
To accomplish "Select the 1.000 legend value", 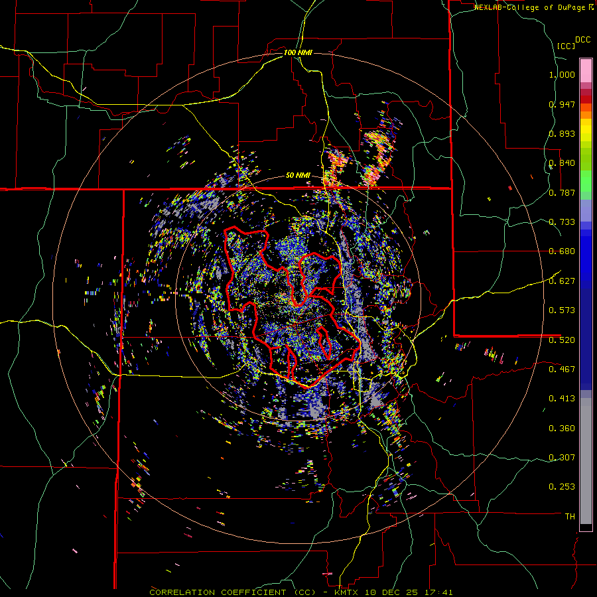I will pyautogui.click(x=562, y=74).
